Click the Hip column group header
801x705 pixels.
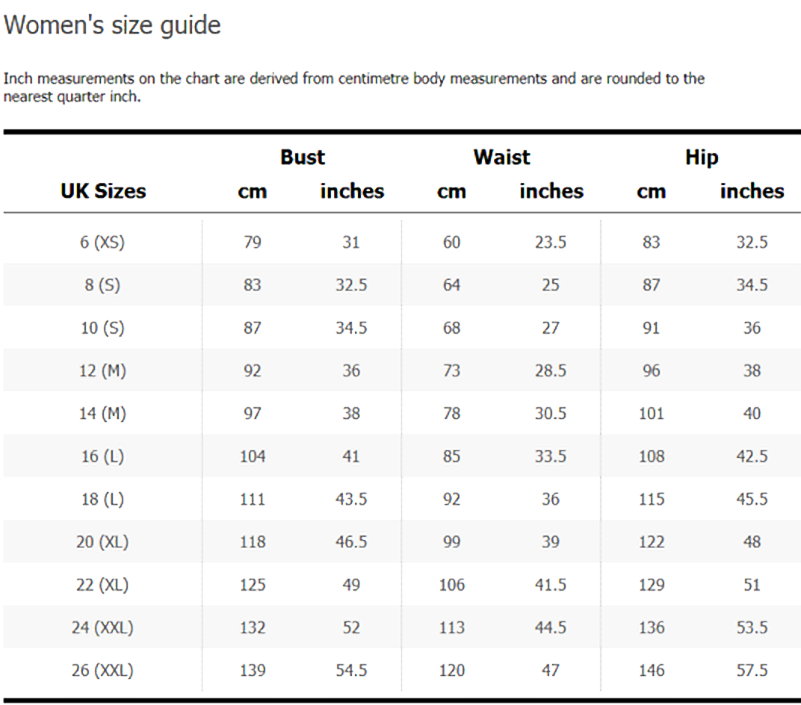point(701,158)
